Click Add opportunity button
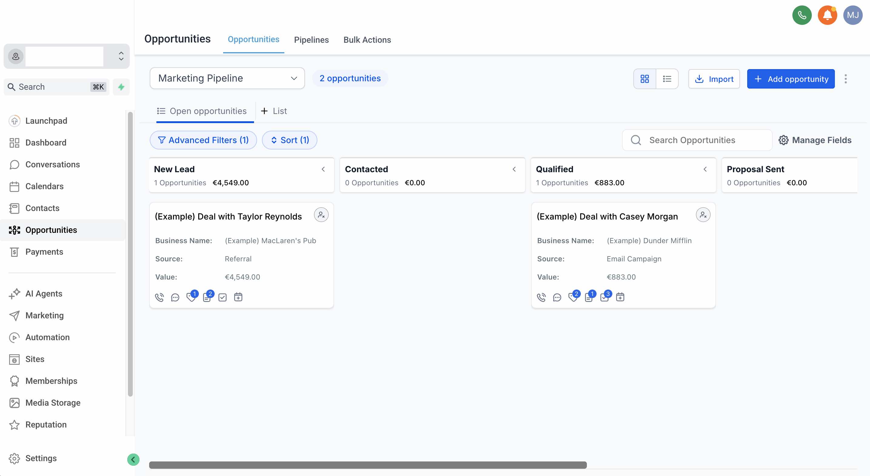This screenshot has width=870, height=476. tap(791, 79)
